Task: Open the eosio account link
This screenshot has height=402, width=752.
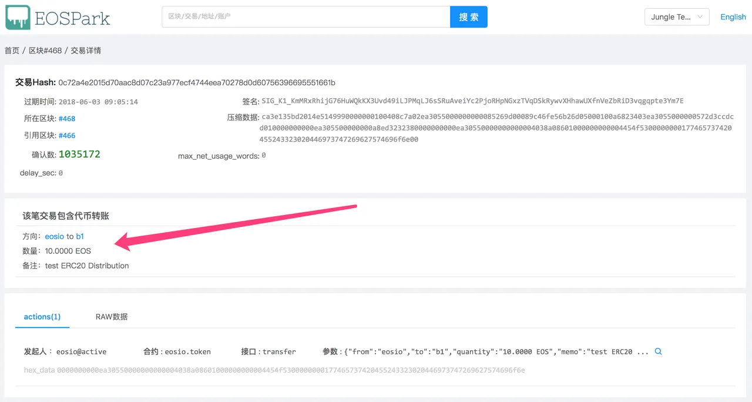Action: pyautogui.click(x=55, y=236)
